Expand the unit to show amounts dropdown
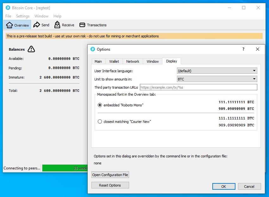Image resolution: width=269 pixels, height=197 pixels. click(x=217, y=79)
